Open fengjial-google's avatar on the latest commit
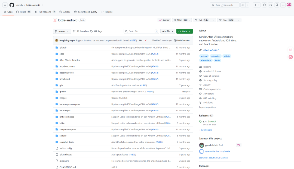This screenshot has height=169, width=294. (x=57, y=40)
